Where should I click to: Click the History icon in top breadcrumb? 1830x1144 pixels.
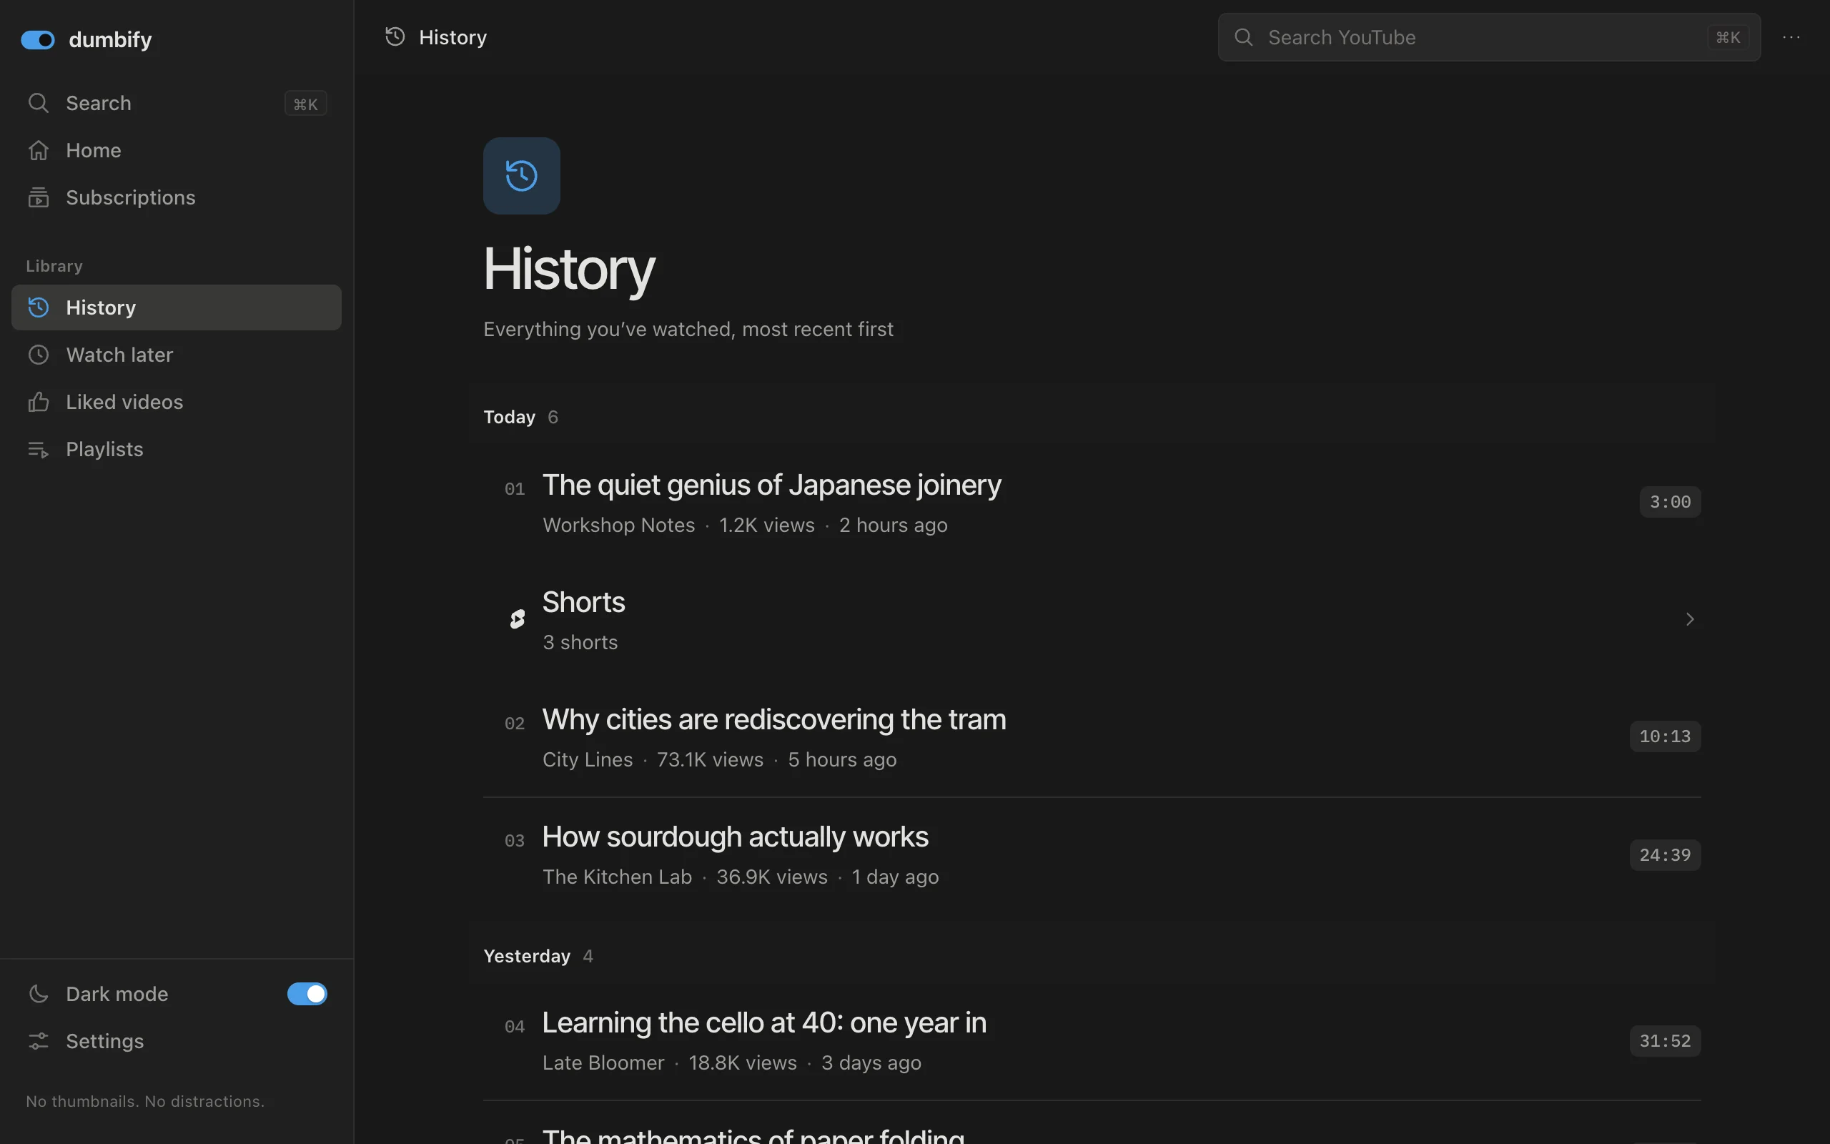click(x=395, y=36)
